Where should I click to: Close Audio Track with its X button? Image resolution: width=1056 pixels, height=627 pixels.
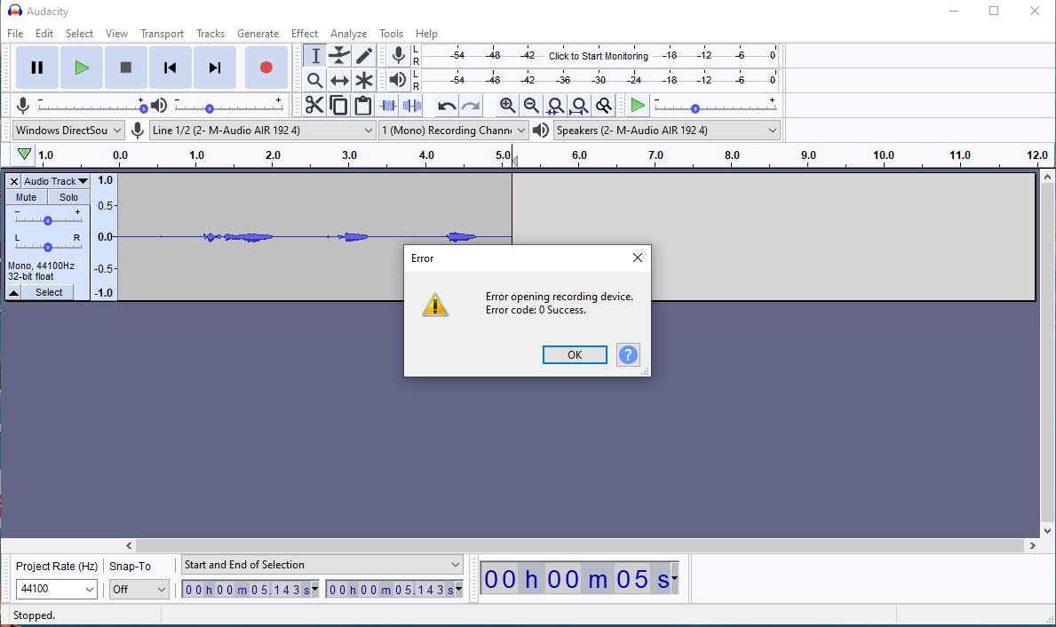[13, 181]
